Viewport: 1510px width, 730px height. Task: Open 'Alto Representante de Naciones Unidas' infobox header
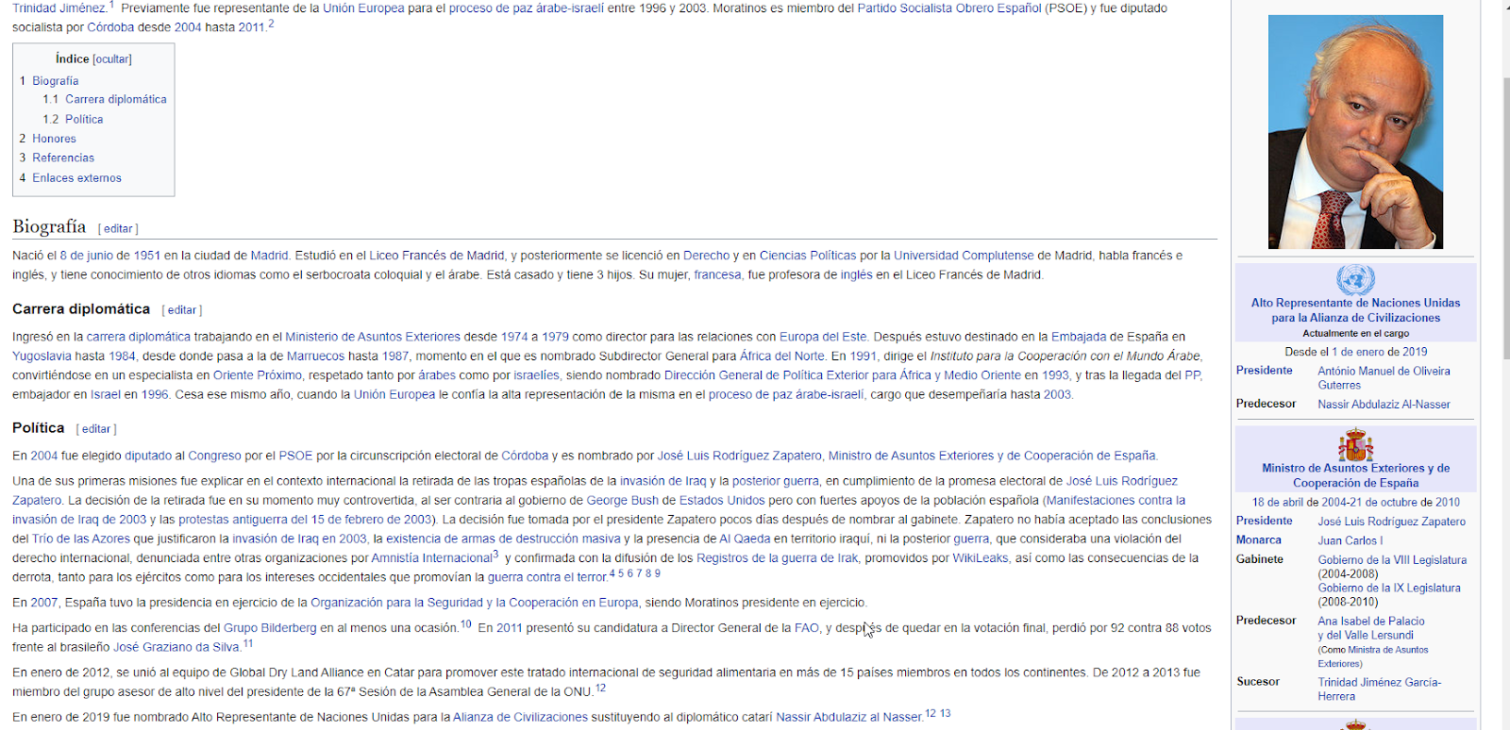pyautogui.click(x=1355, y=310)
